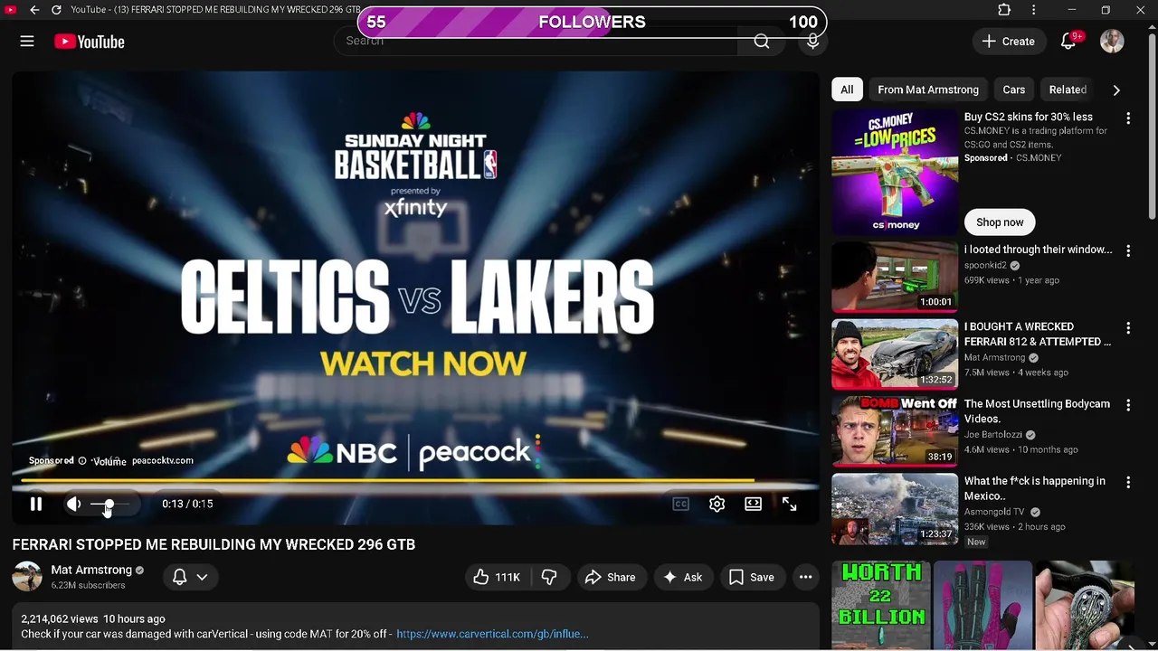1158x651 pixels.
Task: Open Mat Armstrong channel name link
Action: click(x=91, y=570)
